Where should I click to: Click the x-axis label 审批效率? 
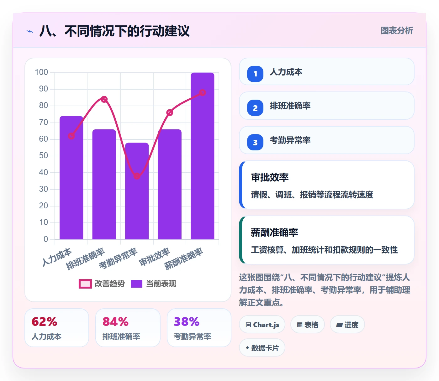pyautogui.click(x=155, y=257)
